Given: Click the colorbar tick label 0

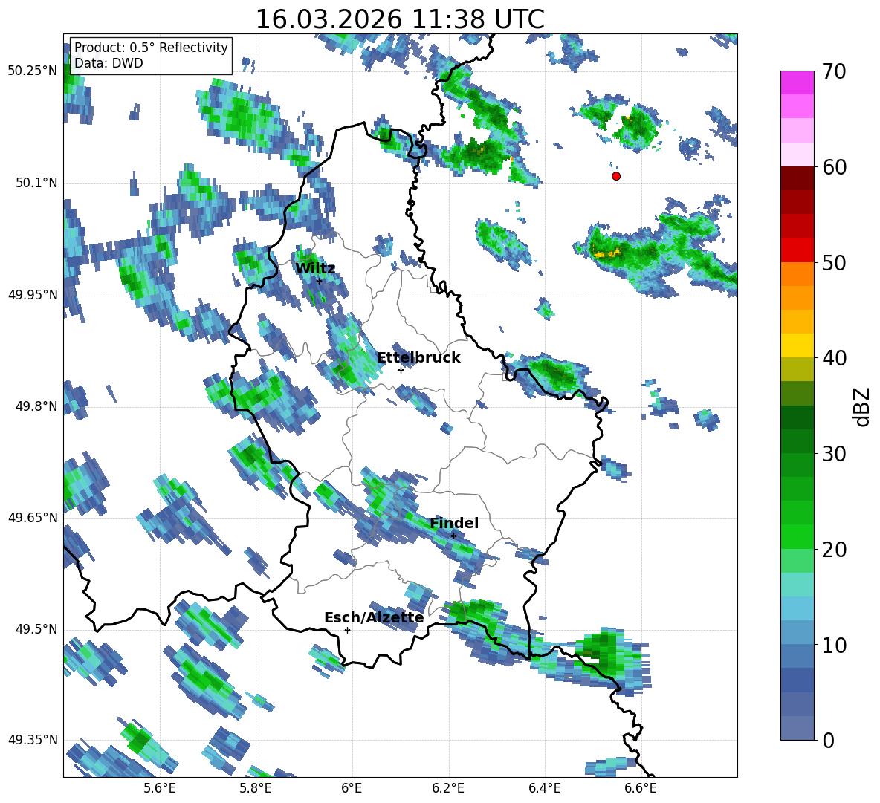Looking at the screenshot, I should (828, 740).
